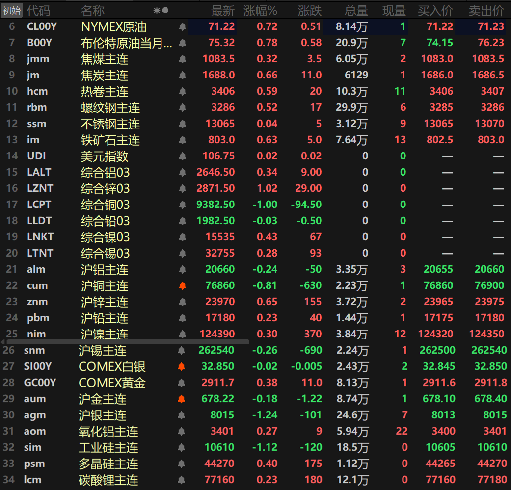Screen dimensions: 511x490
Task: Disable the active orange alert bell for 沪铜主连
Action: (182, 285)
